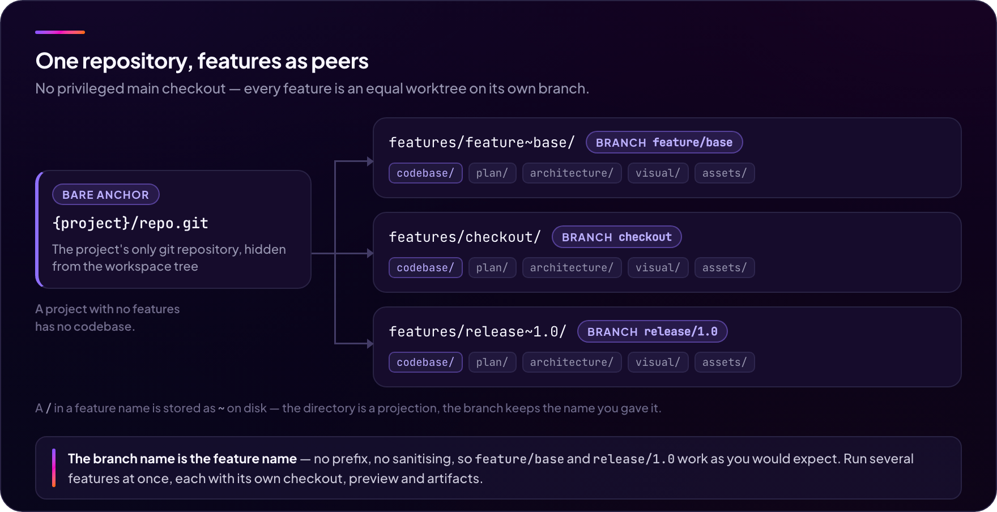Click bold text The branch name is the feature name
The height and width of the screenshot is (512, 997).
point(182,459)
